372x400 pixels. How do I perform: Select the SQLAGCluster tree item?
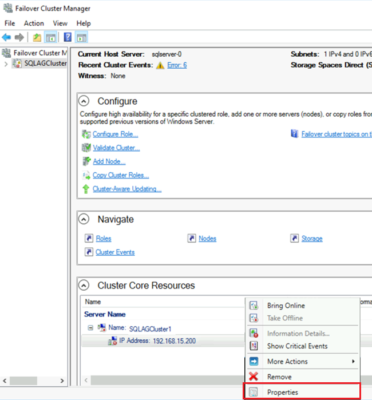point(45,64)
